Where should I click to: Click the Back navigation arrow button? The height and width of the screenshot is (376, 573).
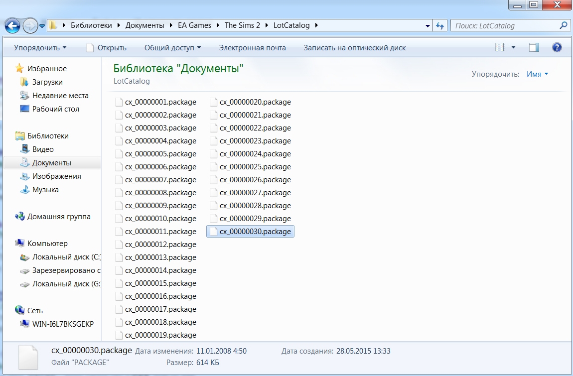click(12, 25)
